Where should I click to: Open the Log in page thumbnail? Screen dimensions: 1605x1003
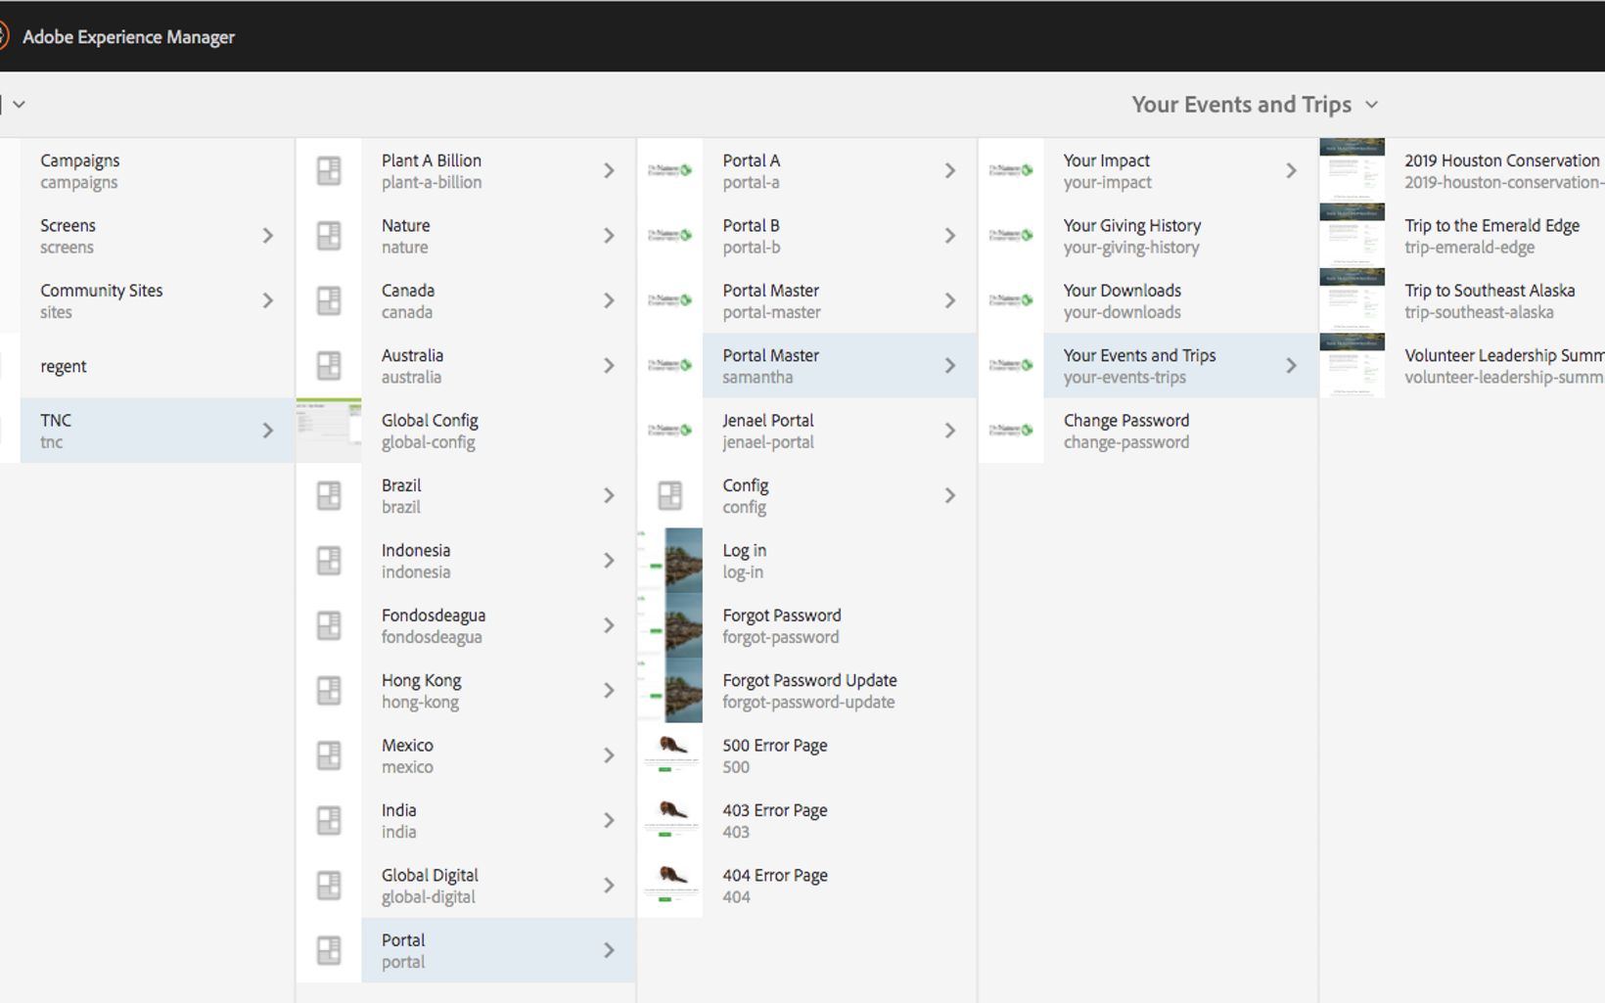tap(670, 561)
